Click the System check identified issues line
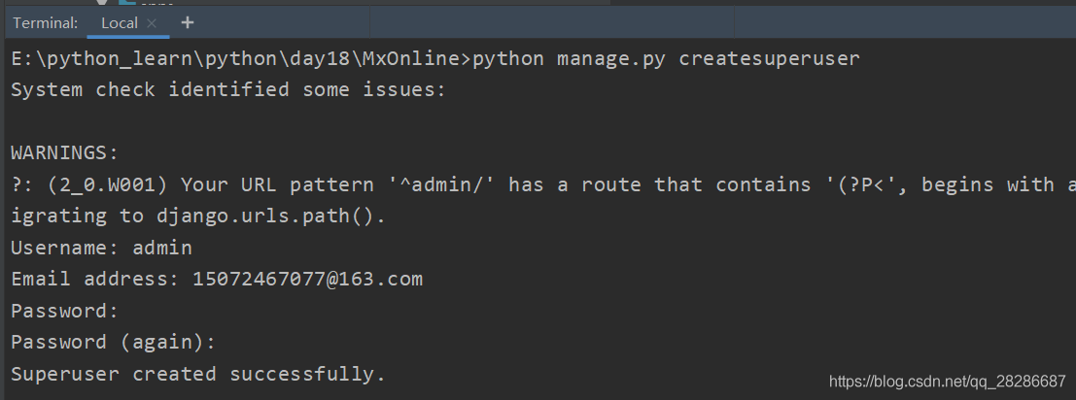 pos(228,90)
